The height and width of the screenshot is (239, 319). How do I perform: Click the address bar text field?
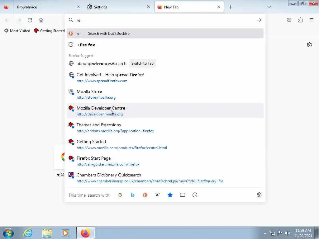pos(165,20)
